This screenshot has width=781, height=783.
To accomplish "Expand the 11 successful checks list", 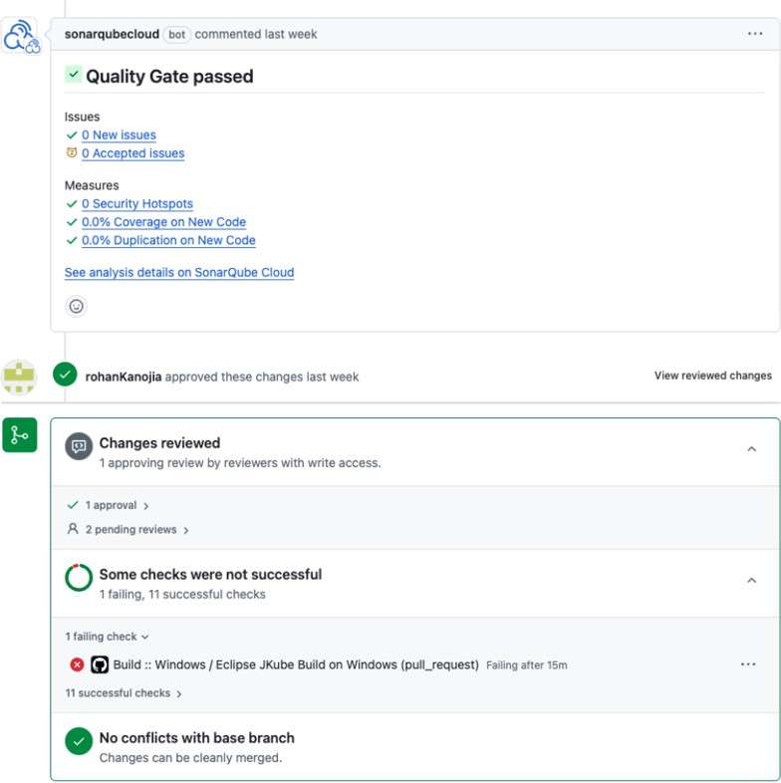I will point(124,693).
